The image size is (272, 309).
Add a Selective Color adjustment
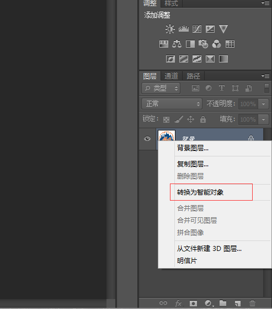(210, 59)
